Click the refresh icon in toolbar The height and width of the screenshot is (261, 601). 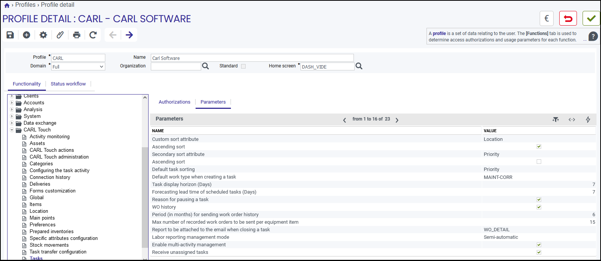click(93, 35)
